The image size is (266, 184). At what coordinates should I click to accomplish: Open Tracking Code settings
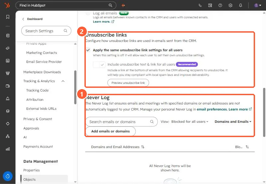pos(37,90)
